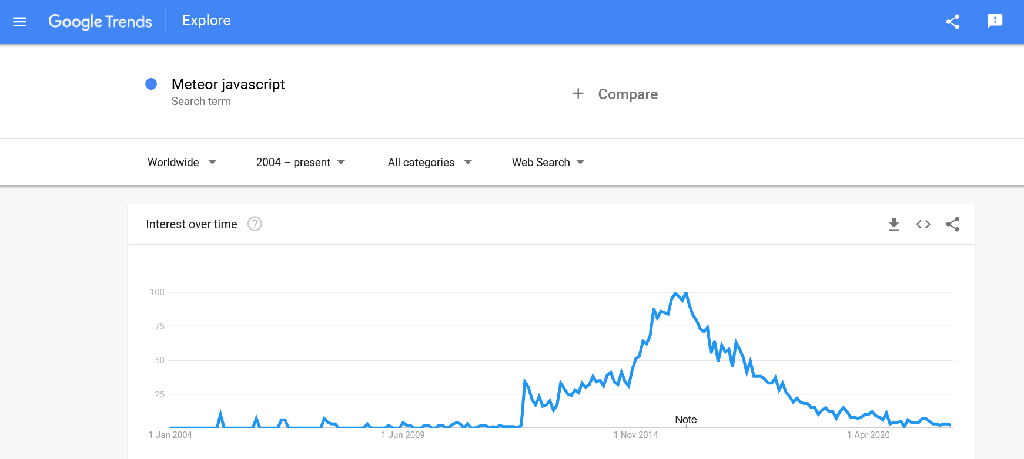Open the All categories dropdown
Screen dimensions: 1024x459
[x=429, y=163]
